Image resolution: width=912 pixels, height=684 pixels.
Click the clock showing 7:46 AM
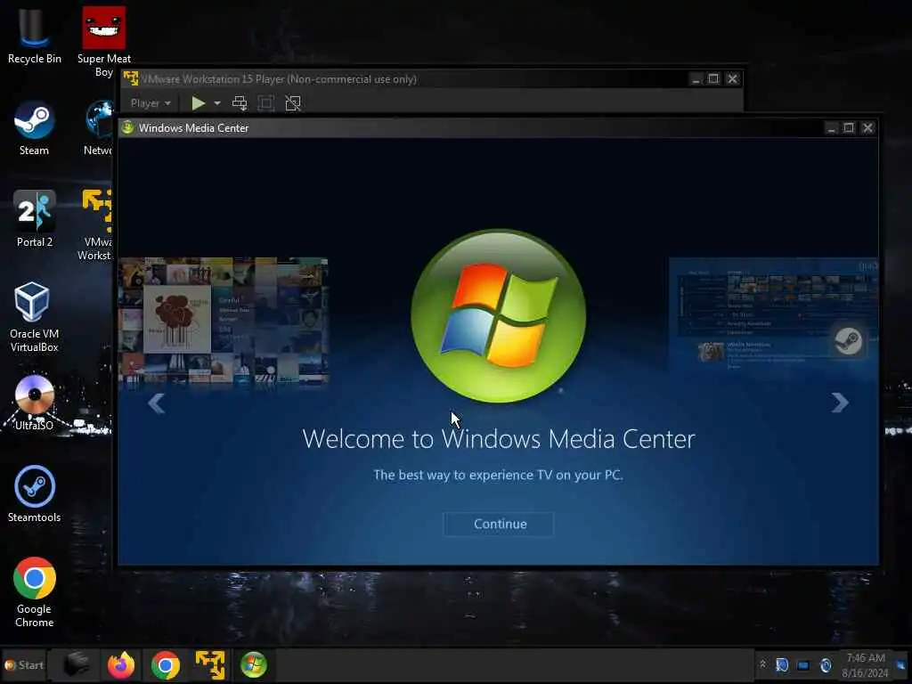point(865,664)
